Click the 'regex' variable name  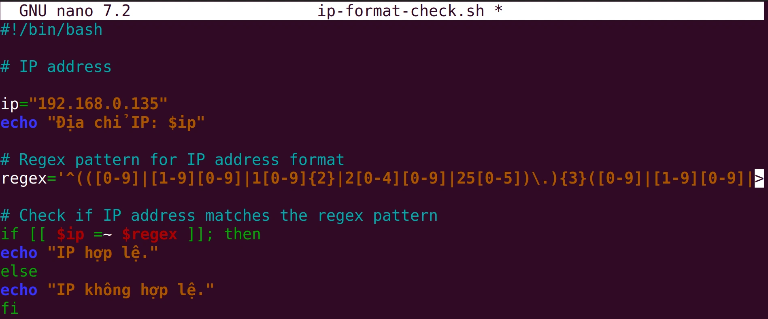click(24, 179)
